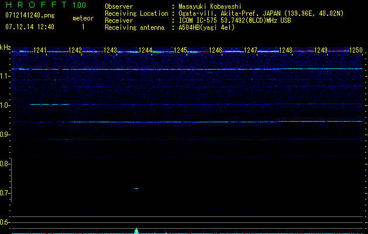The image size is (368, 234).
Task: Click the 1241 time marker
Action: click(40, 51)
